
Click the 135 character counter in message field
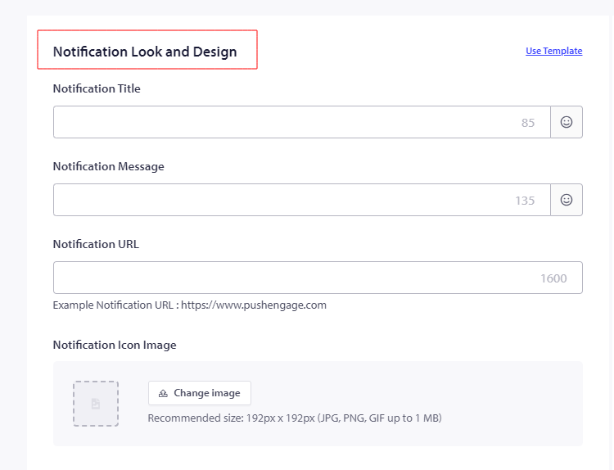[x=525, y=201]
